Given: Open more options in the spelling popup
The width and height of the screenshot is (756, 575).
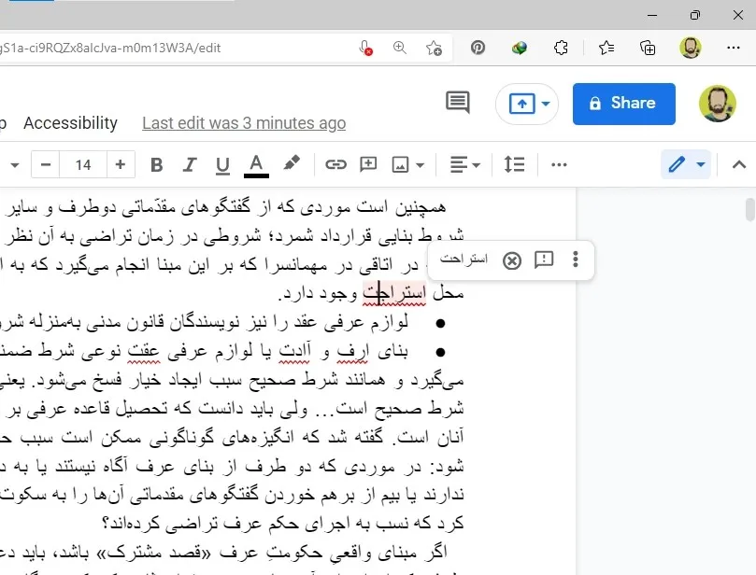Looking at the screenshot, I should point(576,260).
